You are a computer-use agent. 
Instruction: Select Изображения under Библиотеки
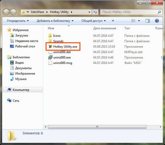coord(25,73)
